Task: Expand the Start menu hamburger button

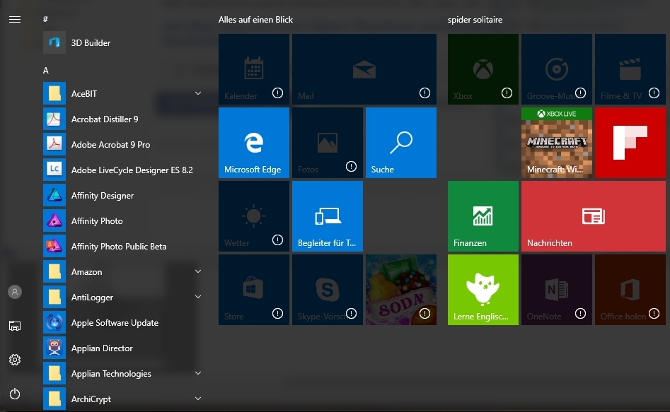Action: [15, 20]
